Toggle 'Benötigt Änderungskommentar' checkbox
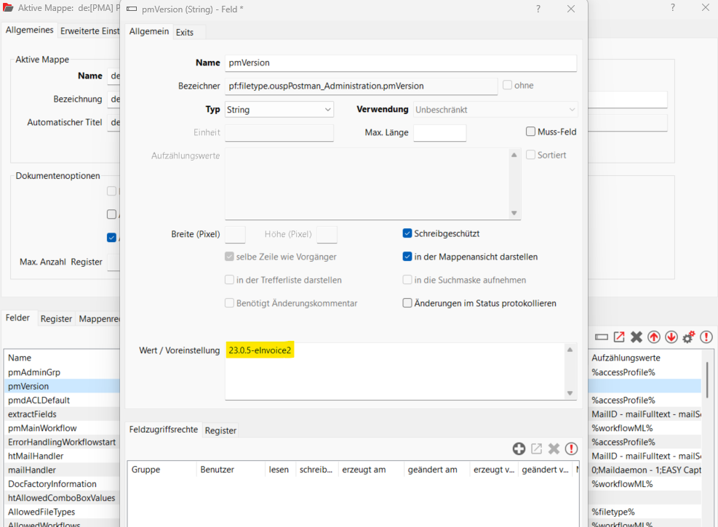The width and height of the screenshot is (718, 527). (x=229, y=303)
